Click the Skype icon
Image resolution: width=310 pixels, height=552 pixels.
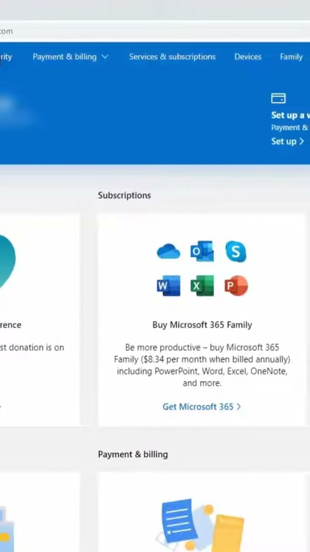[236, 251]
